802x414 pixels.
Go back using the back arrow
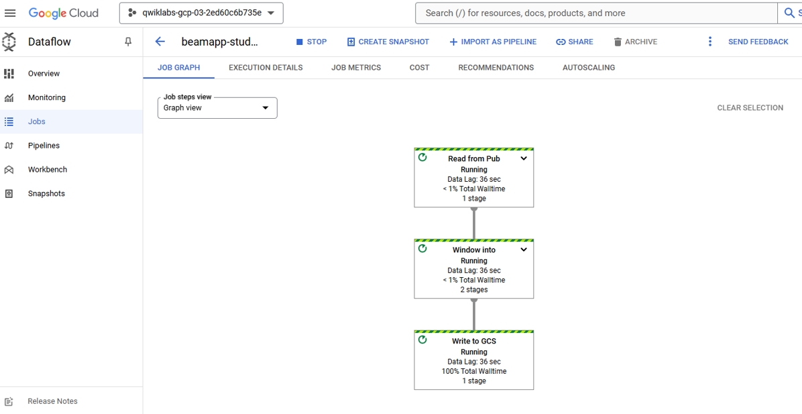[160, 42]
